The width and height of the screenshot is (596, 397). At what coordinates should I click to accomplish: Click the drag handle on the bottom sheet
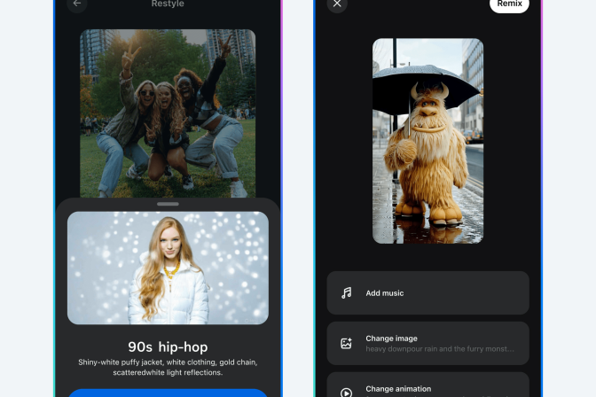coord(168,204)
